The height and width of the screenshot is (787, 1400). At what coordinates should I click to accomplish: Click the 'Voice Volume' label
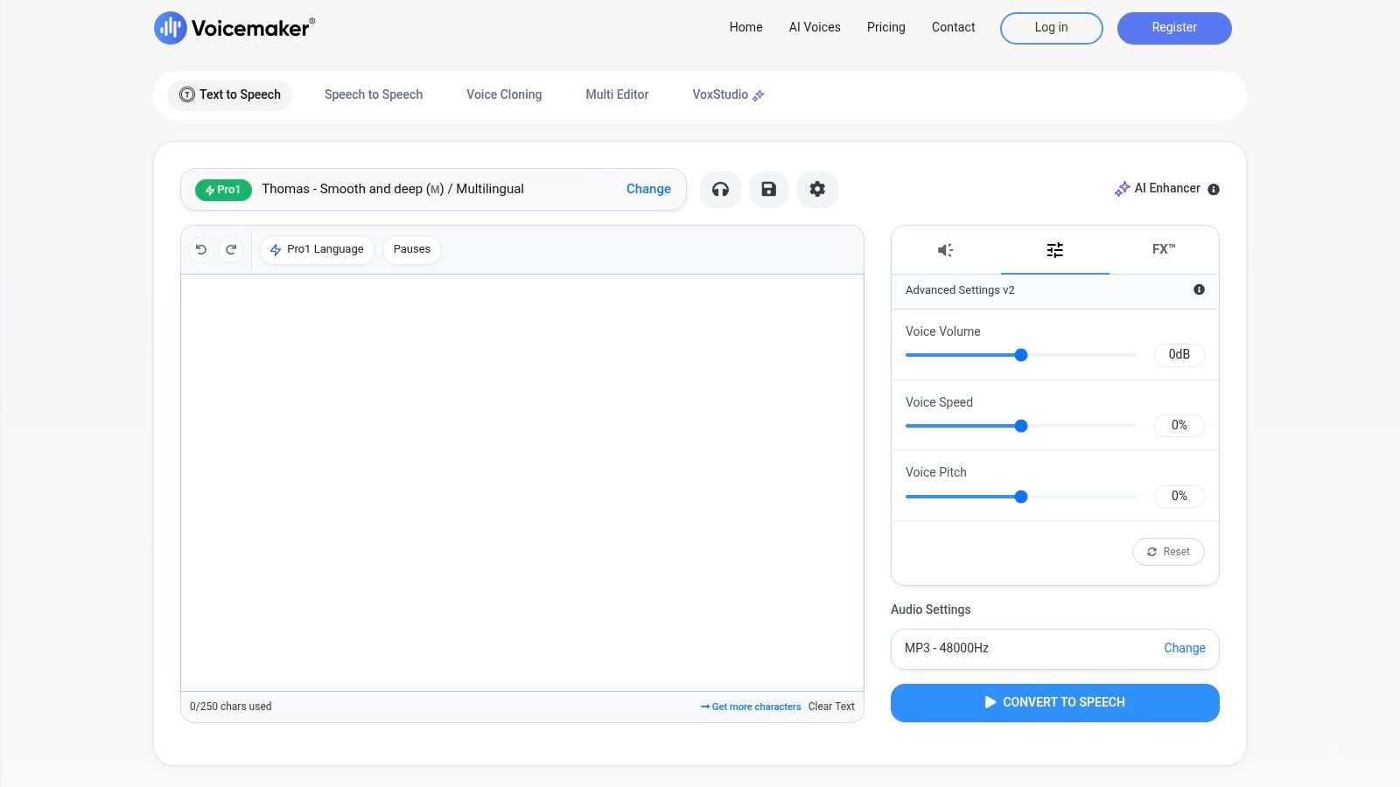[x=943, y=331]
